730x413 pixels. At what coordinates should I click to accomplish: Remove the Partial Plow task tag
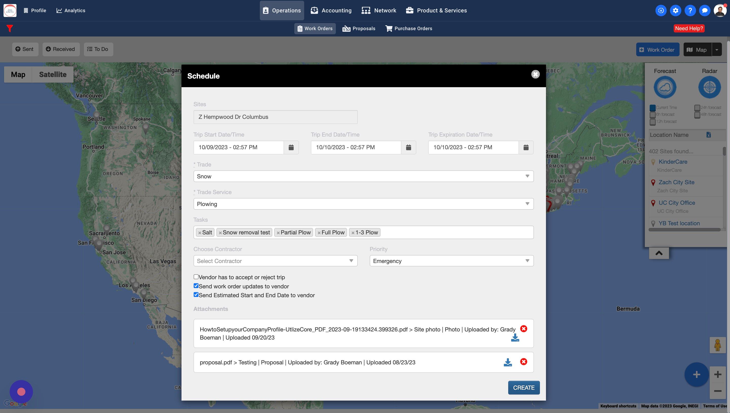click(x=278, y=233)
